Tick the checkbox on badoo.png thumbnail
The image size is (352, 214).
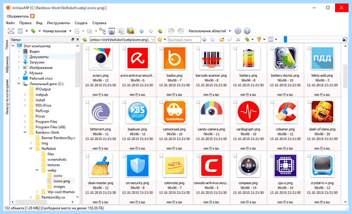pos(161,48)
